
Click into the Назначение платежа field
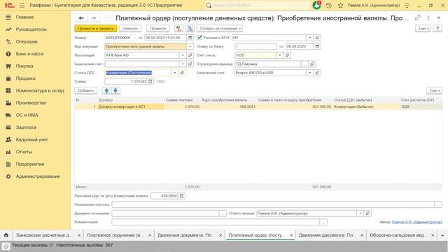(x=273, y=204)
